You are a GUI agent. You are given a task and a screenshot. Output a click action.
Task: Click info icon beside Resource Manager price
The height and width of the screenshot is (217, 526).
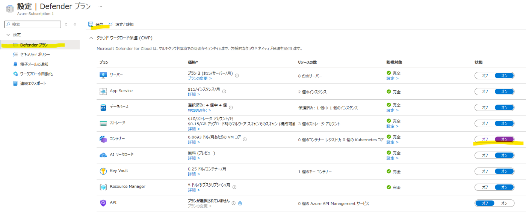point(234,187)
